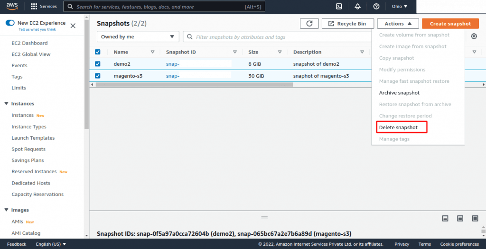
Task: Click the sidebar vertical scrollbar
Action: (x=86, y=74)
